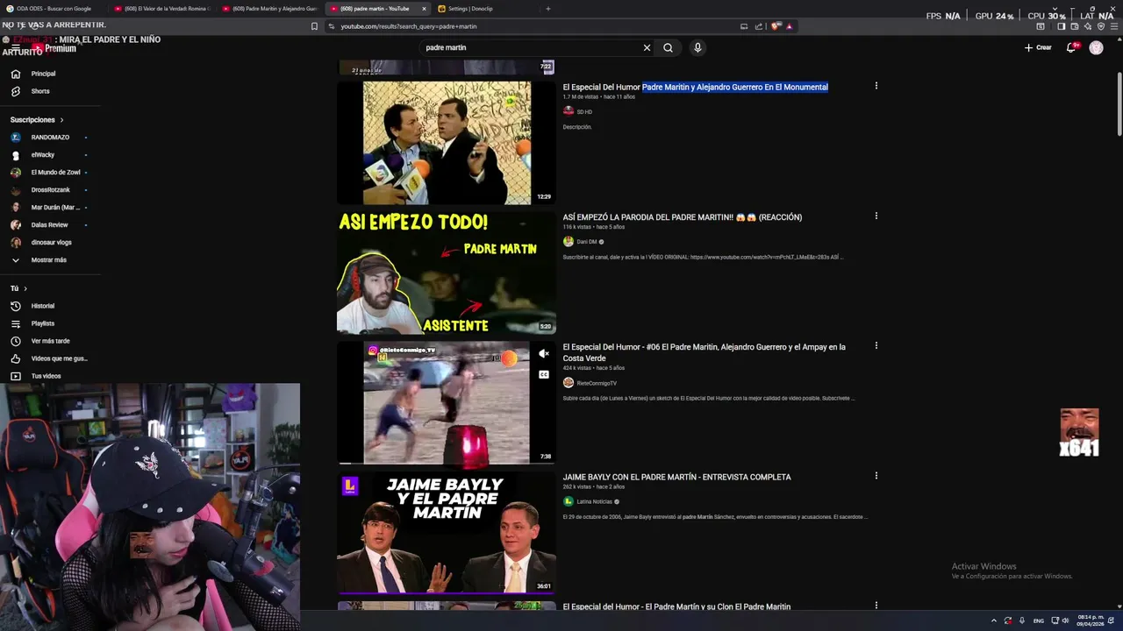Click the ENG language indicator in taskbar
Screen dimensions: 1123x631
coord(1037,620)
